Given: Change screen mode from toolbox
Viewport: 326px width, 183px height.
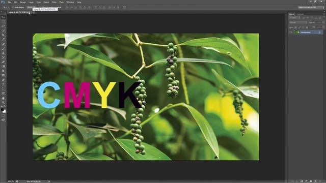Looking at the screenshot, I should pyautogui.click(x=3, y=120).
